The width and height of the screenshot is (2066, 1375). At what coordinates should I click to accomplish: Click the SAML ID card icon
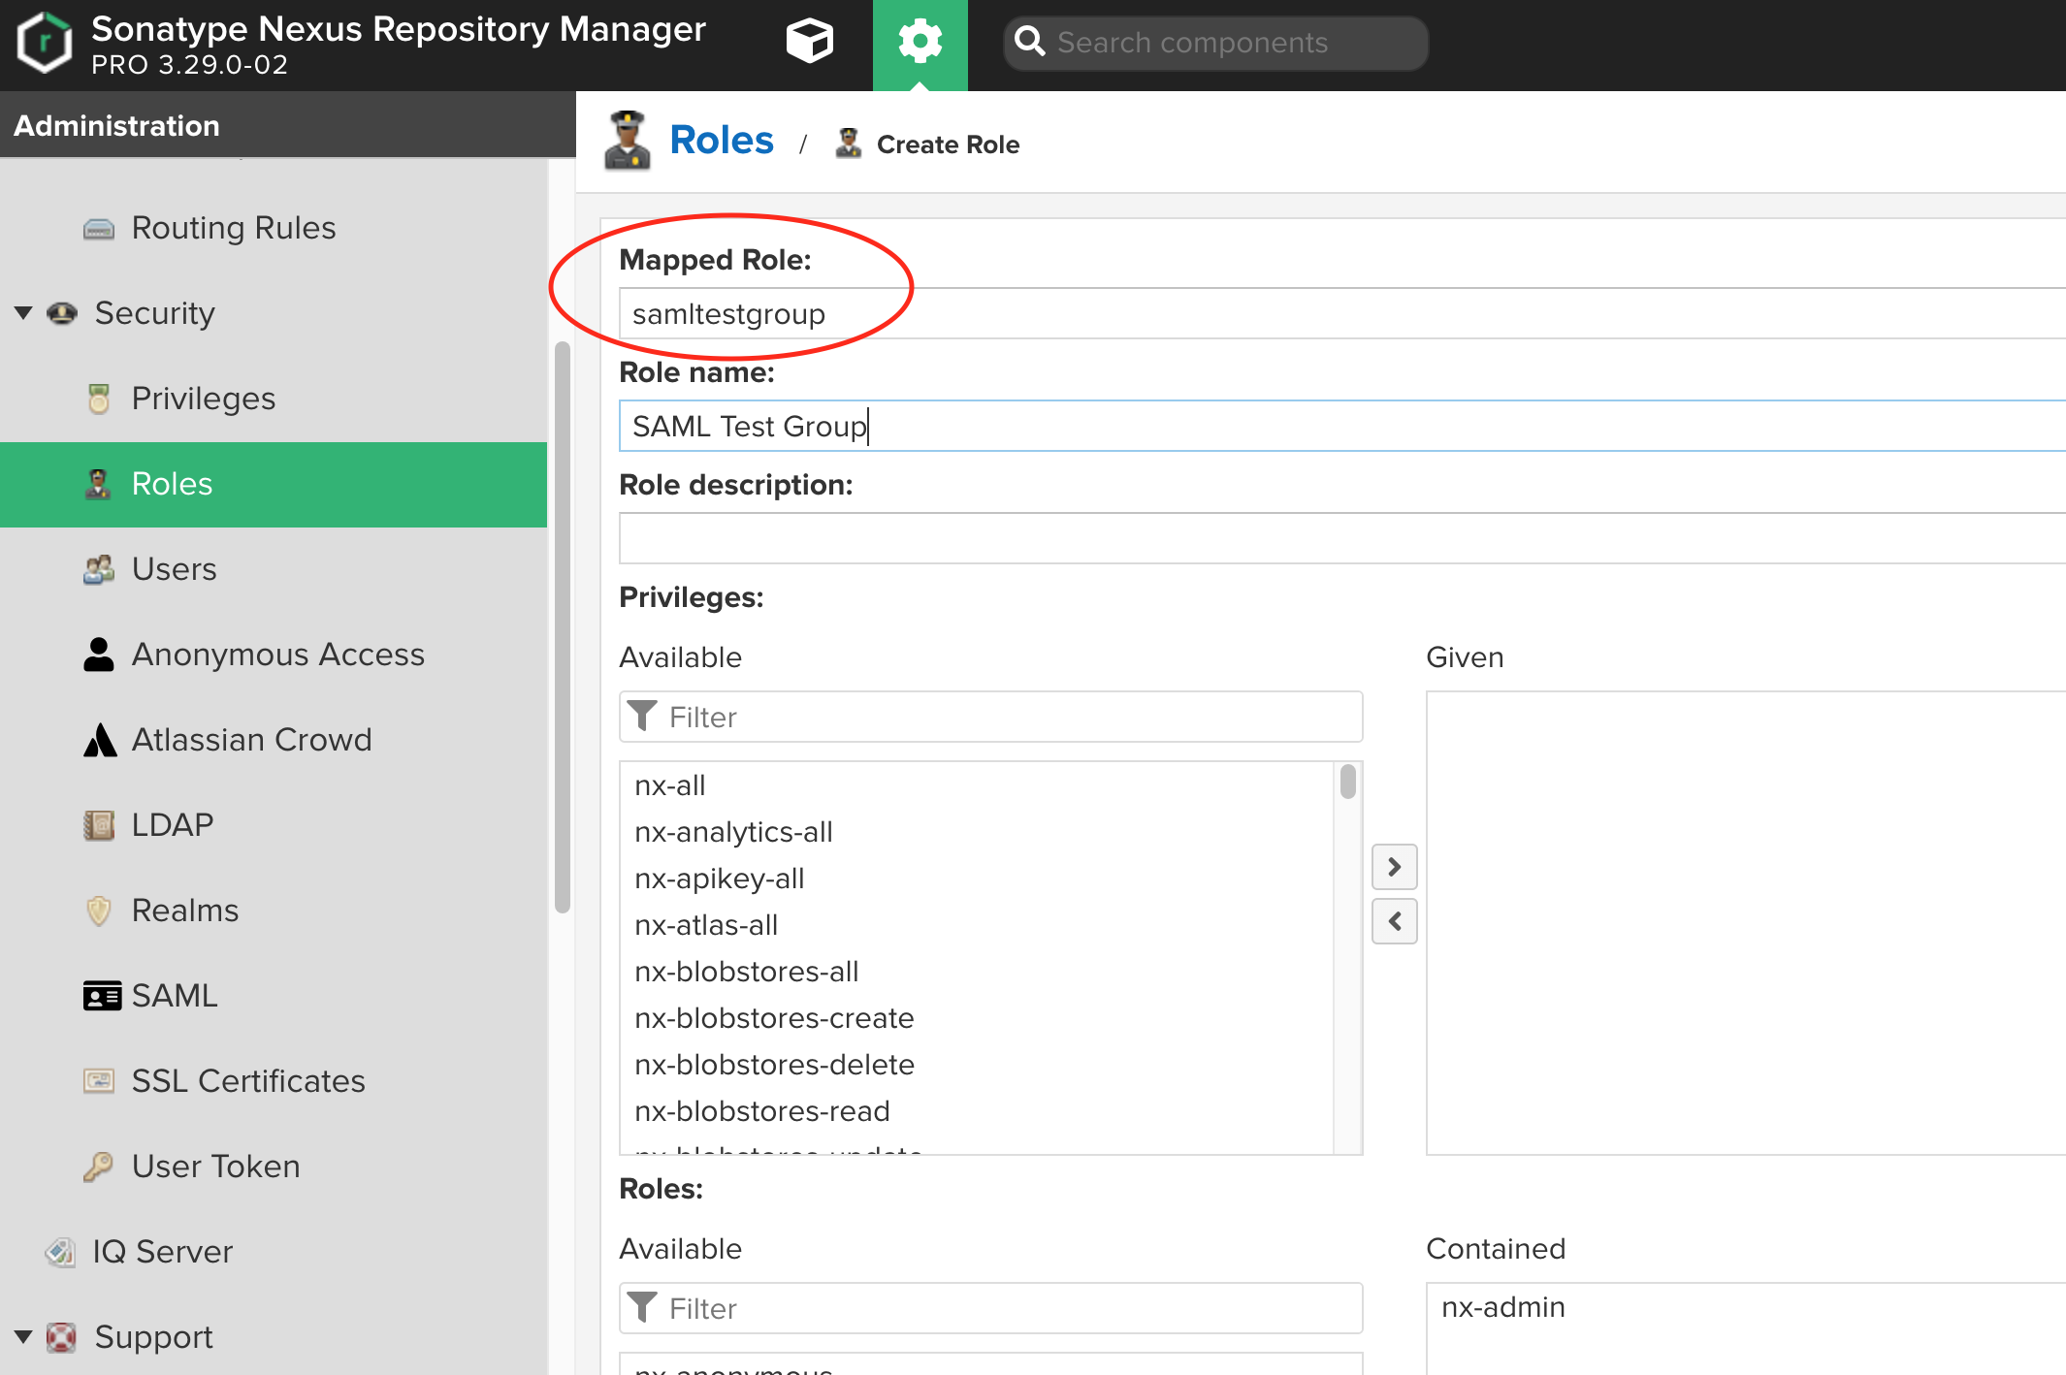click(101, 996)
